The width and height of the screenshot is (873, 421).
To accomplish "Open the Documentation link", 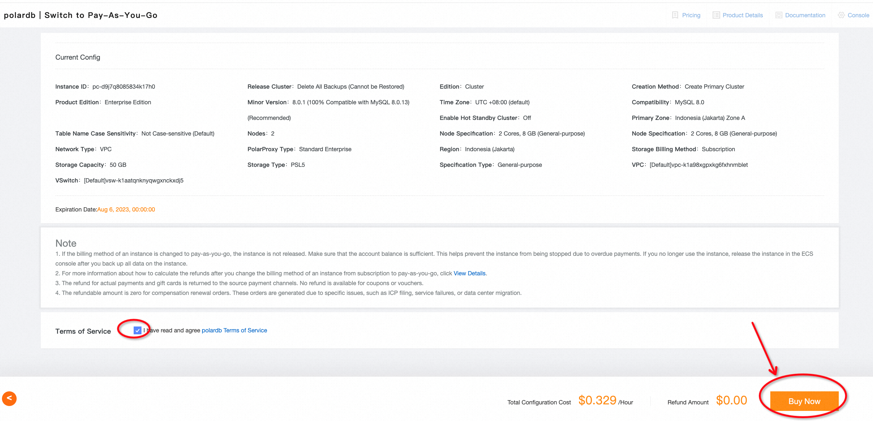I will [805, 15].
